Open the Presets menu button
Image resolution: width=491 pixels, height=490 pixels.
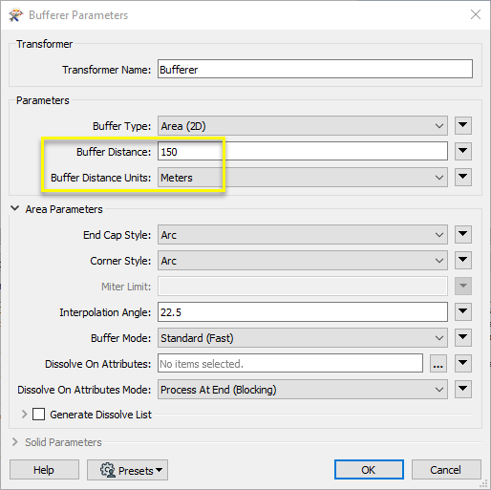[127, 470]
